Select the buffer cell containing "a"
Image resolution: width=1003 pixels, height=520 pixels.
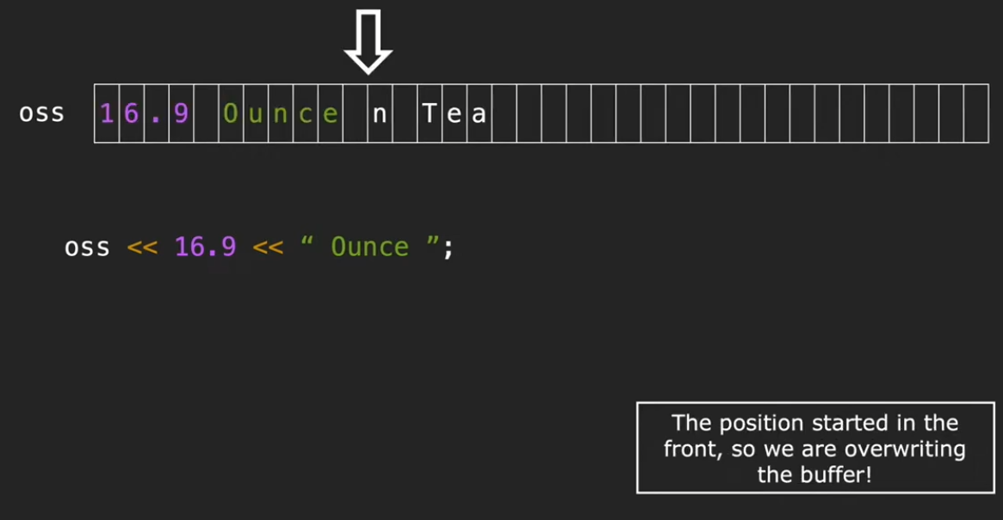tap(480, 113)
